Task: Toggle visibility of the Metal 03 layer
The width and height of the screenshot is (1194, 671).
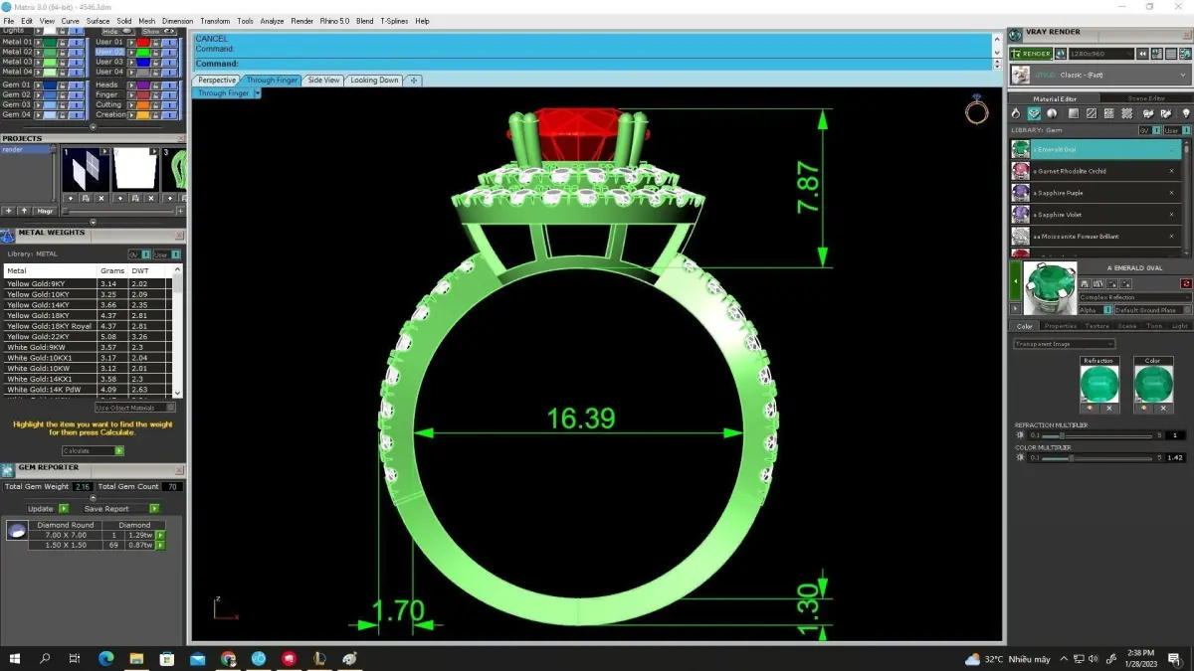Action: [76, 62]
